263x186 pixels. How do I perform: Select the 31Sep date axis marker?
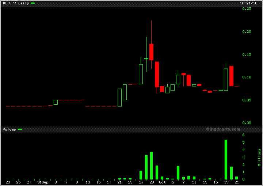43,182
